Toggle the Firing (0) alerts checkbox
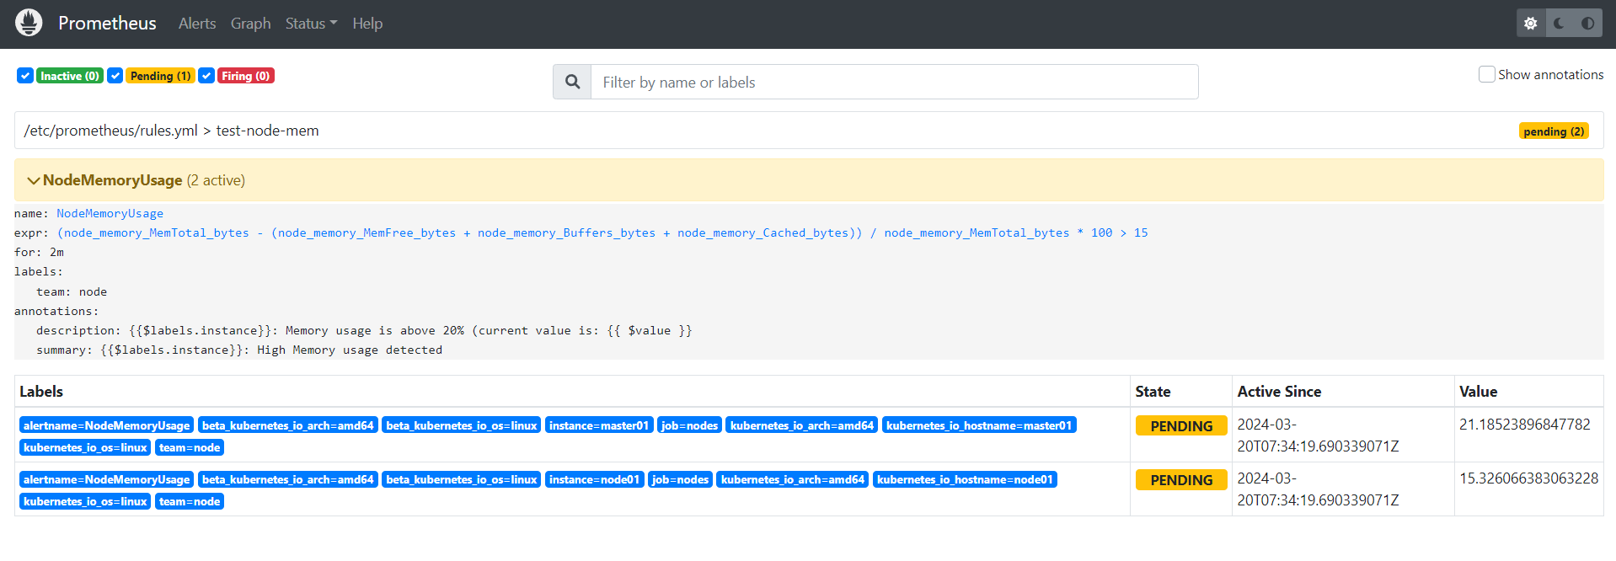The width and height of the screenshot is (1616, 561). point(206,76)
